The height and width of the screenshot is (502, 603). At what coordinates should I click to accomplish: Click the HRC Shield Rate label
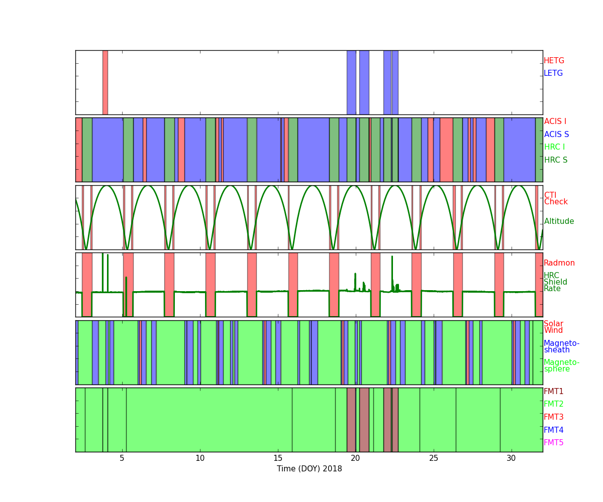coord(555,282)
